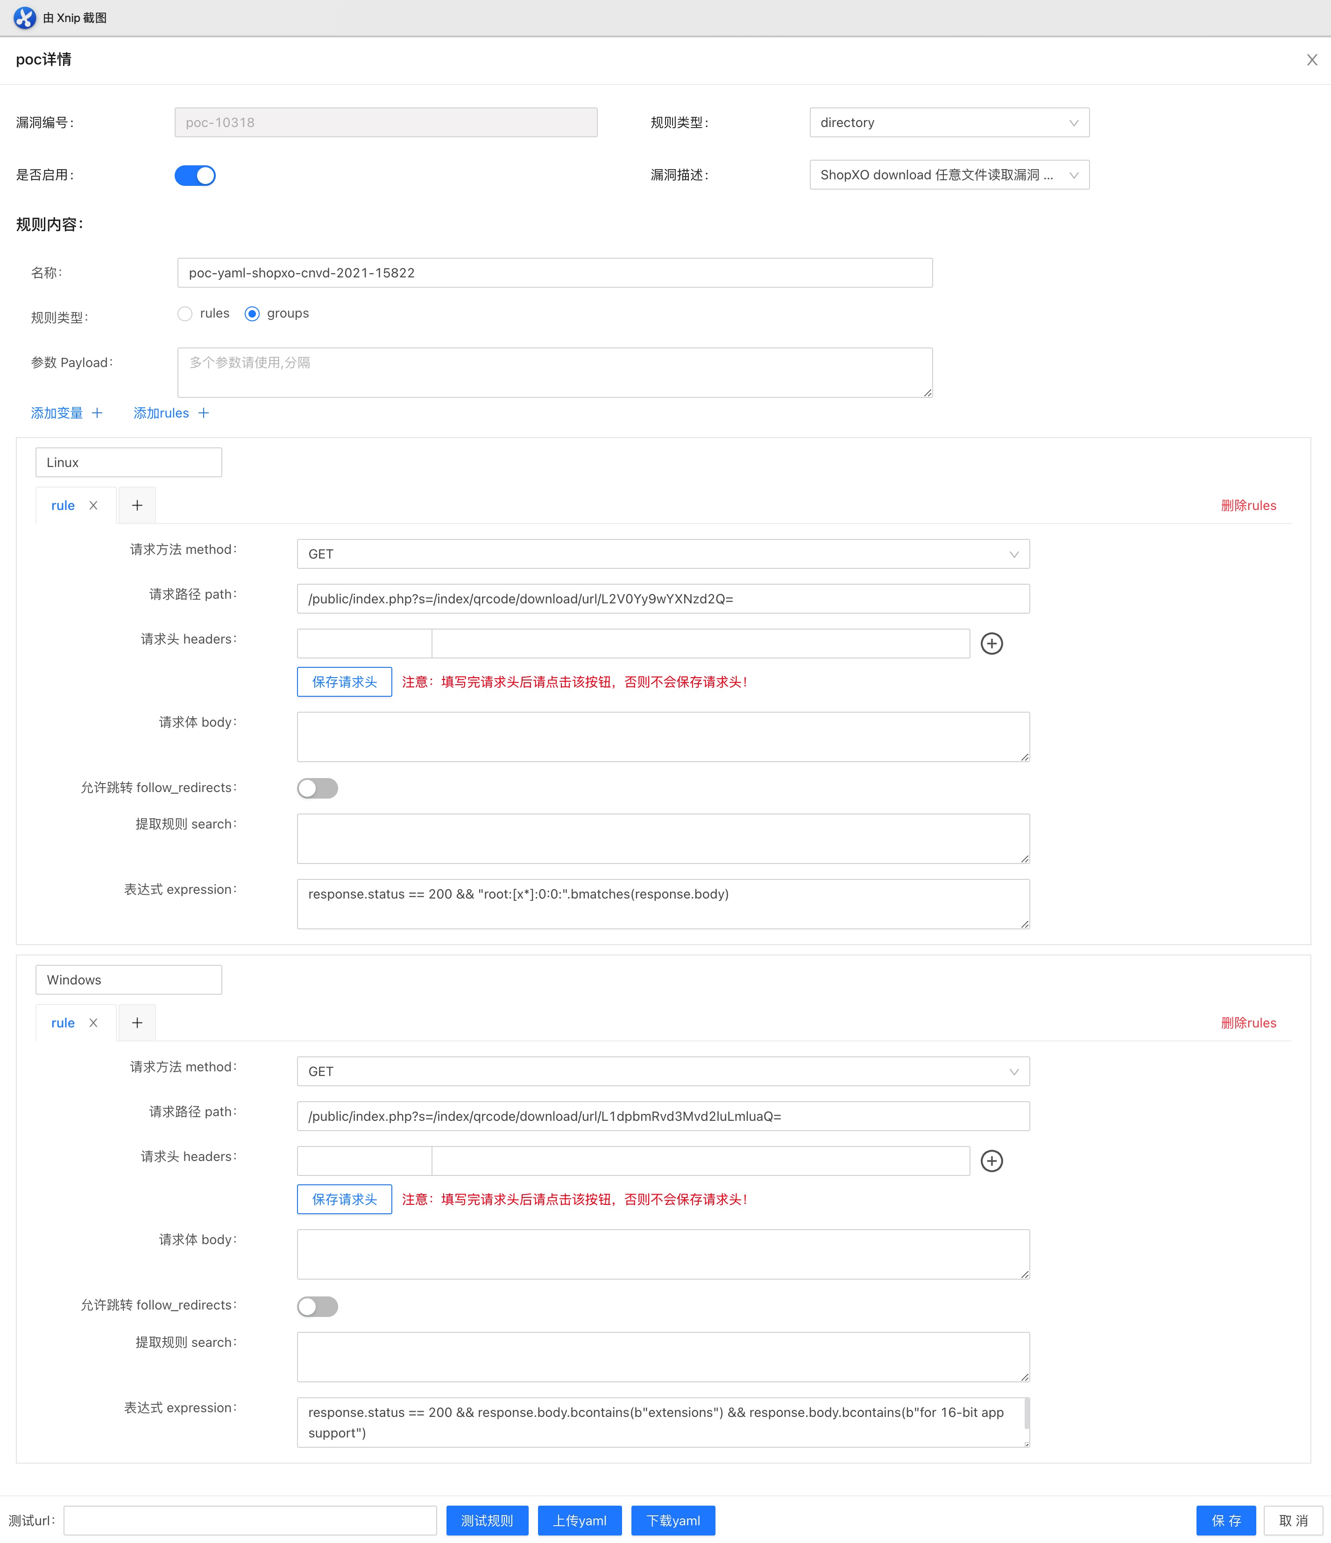Screen dimensions: 1331x1543
Task: Open the 规则类型 directory dropdown
Action: pos(949,123)
